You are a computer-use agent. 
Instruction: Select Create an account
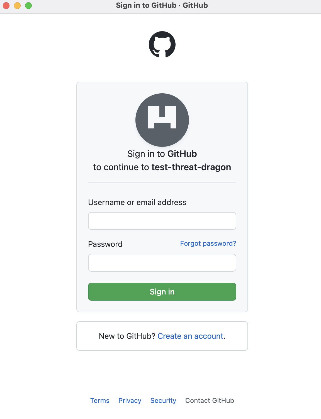[191, 336]
